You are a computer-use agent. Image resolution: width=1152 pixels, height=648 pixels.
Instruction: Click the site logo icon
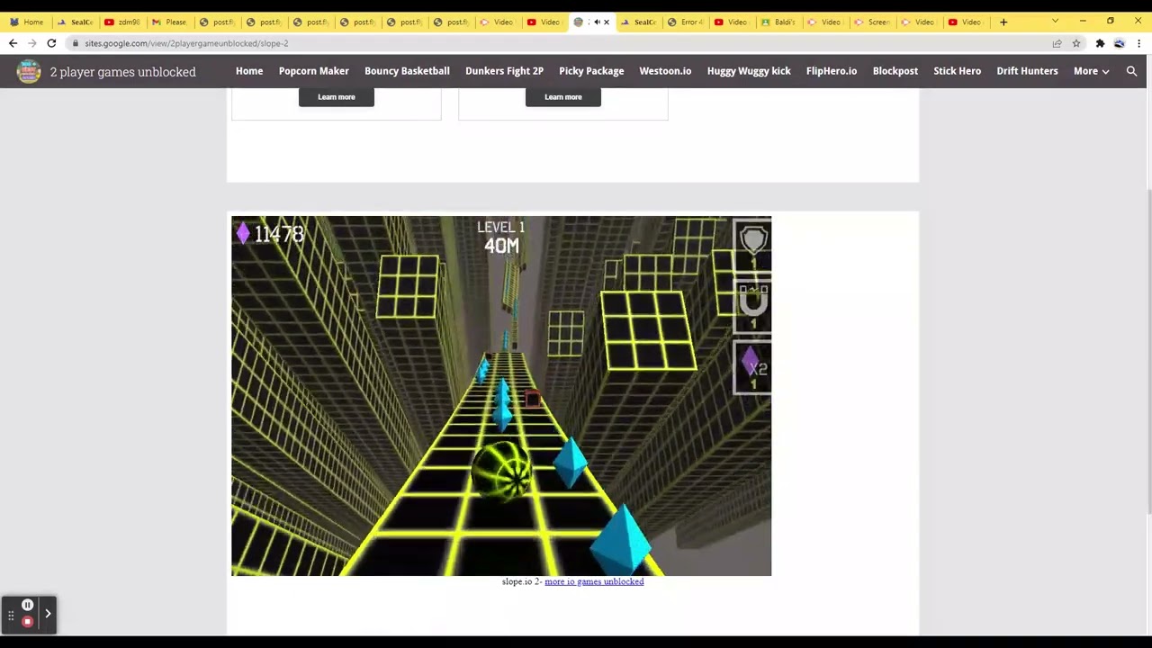29,71
